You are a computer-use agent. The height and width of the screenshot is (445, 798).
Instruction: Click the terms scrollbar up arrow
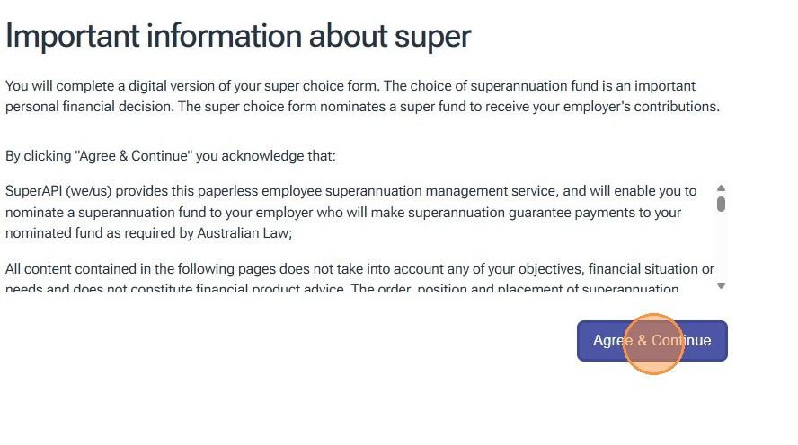point(721,188)
